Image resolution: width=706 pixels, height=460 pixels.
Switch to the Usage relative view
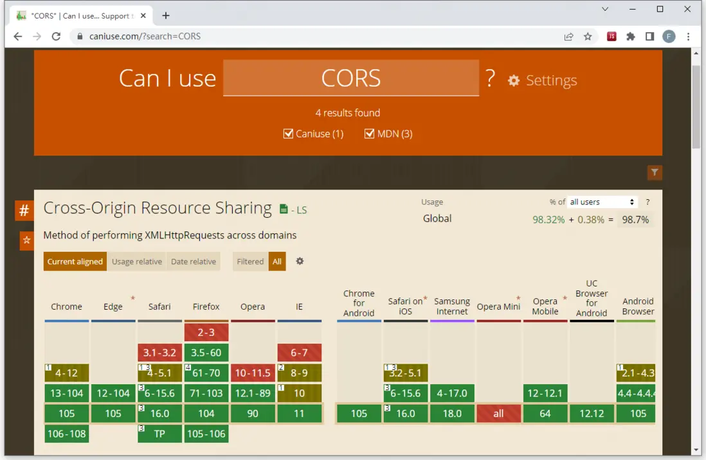click(x=136, y=261)
